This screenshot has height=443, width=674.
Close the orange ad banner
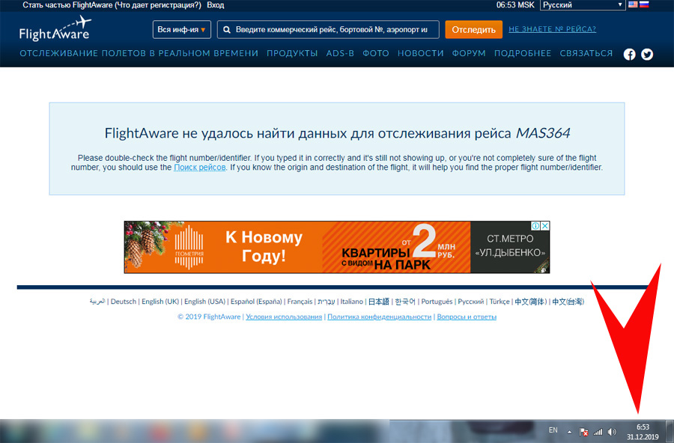544,225
